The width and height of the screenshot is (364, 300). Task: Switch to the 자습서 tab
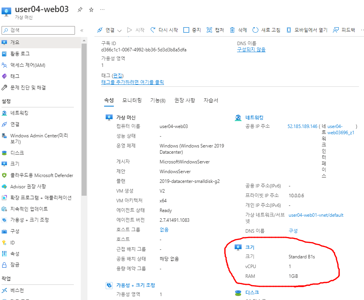(211, 100)
